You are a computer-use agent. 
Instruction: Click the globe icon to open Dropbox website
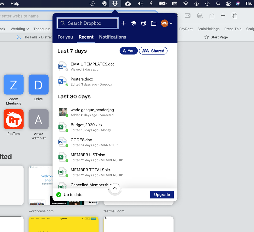(x=144, y=23)
